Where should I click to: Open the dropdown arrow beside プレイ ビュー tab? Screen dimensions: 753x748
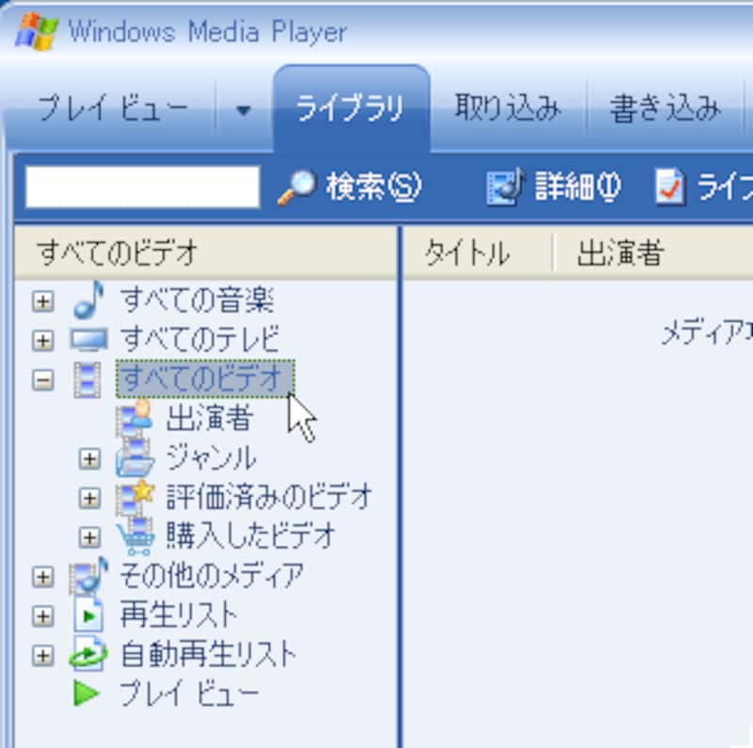click(x=244, y=110)
